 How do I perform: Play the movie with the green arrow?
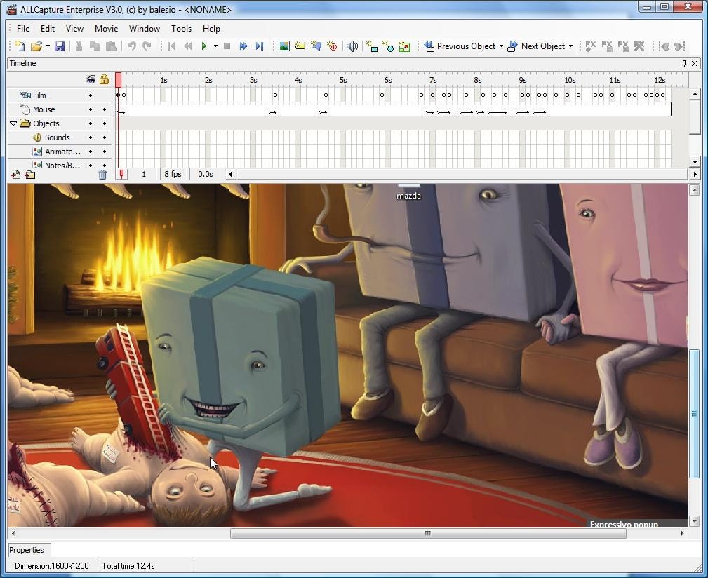pos(204,46)
